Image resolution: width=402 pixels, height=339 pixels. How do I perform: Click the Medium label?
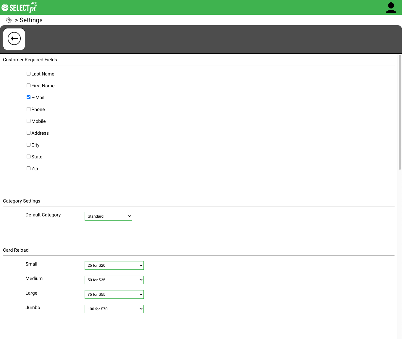[x=34, y=279]
